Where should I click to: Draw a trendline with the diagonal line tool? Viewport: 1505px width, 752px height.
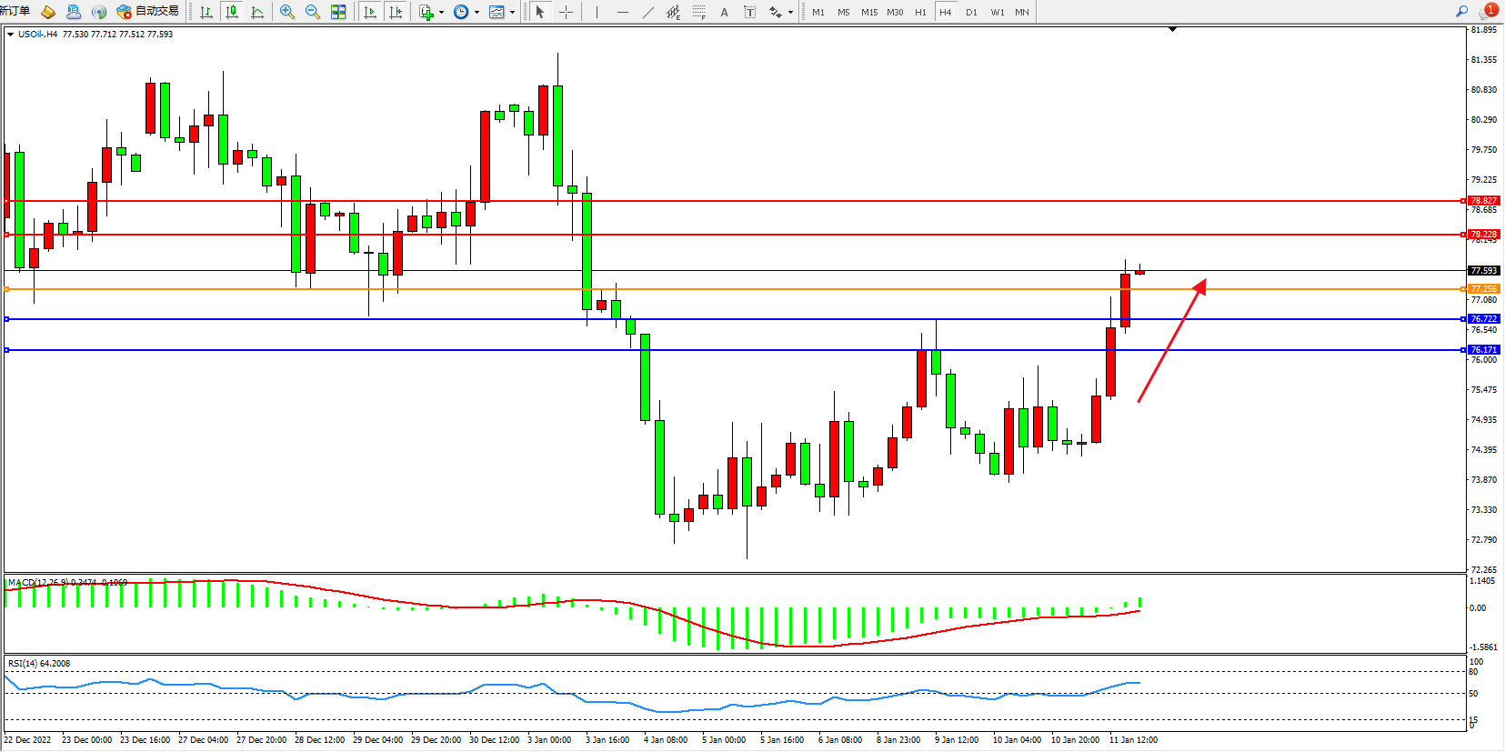tap(647, 12)
